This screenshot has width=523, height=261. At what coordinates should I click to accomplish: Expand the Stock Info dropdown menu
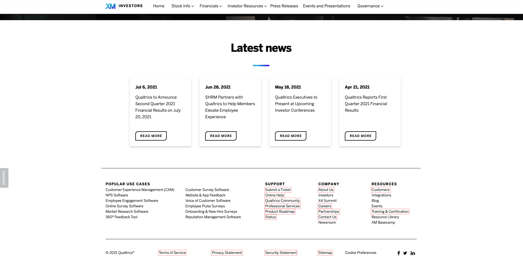point(183,6)
